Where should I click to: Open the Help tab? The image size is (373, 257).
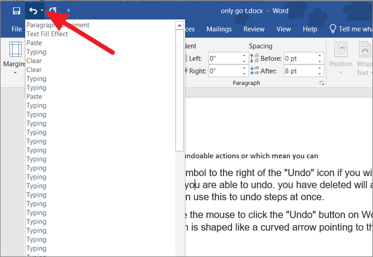pos(310,29)
